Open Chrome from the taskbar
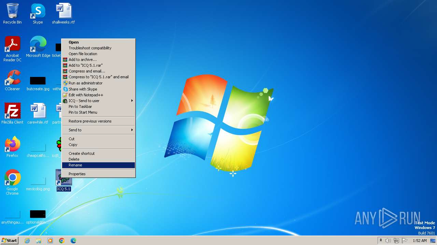 (62, 241)
